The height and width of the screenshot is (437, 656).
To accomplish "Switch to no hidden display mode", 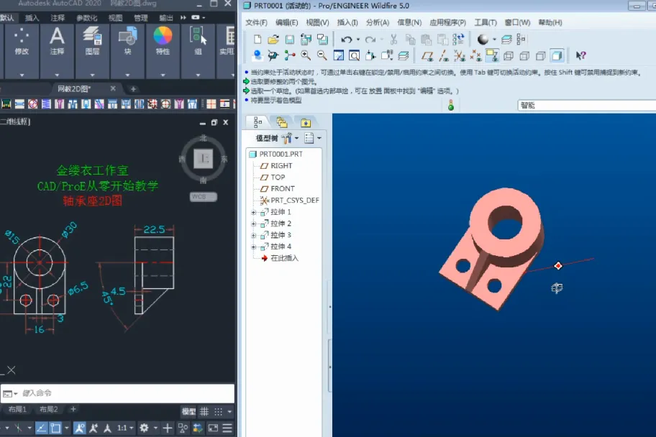I will [x=540, y=55].
